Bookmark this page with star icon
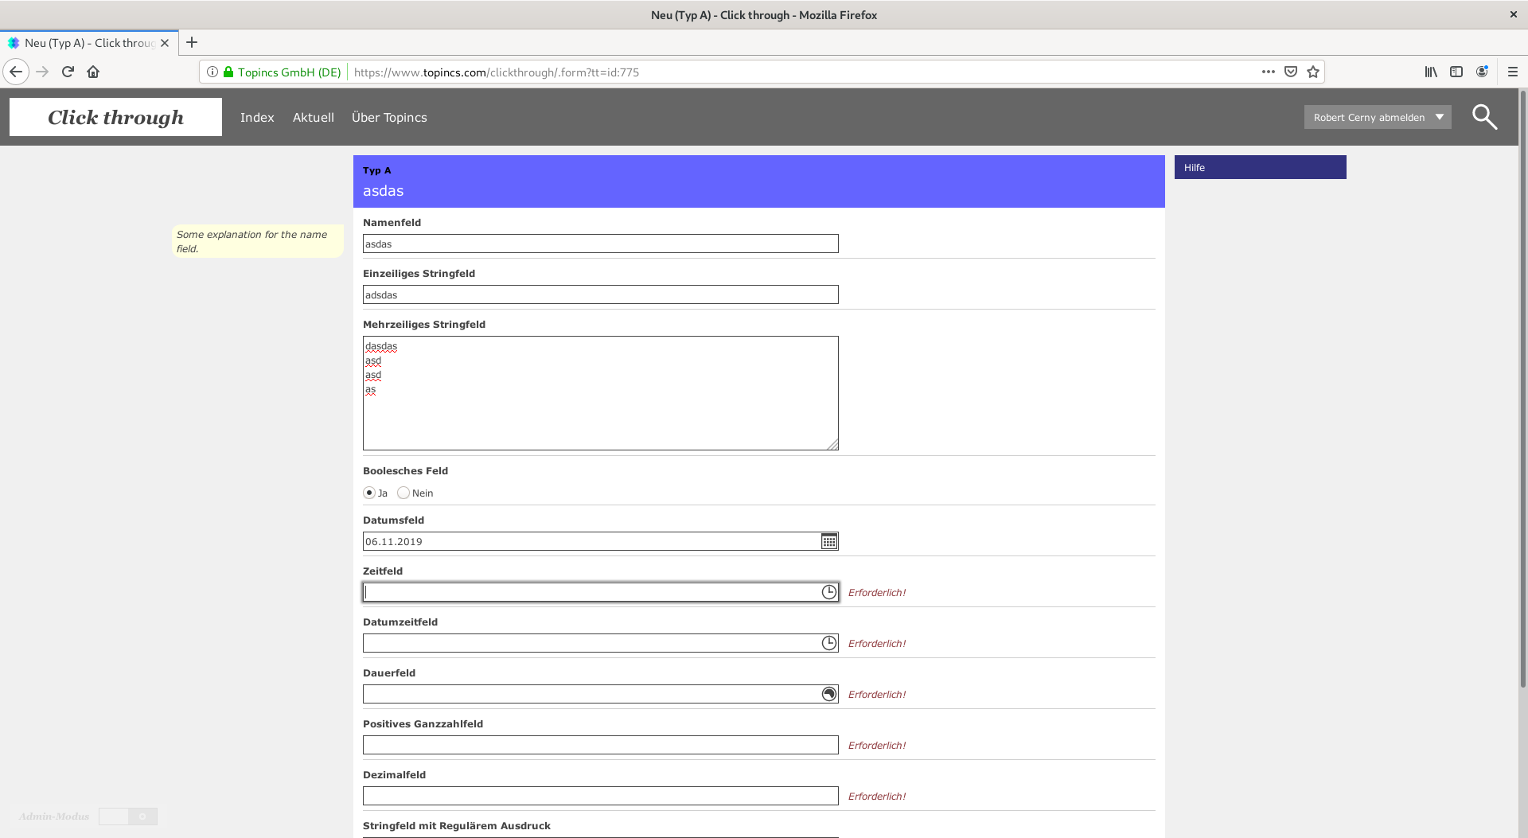This screenshot has height=838, width=1528. click(1313, 72)
